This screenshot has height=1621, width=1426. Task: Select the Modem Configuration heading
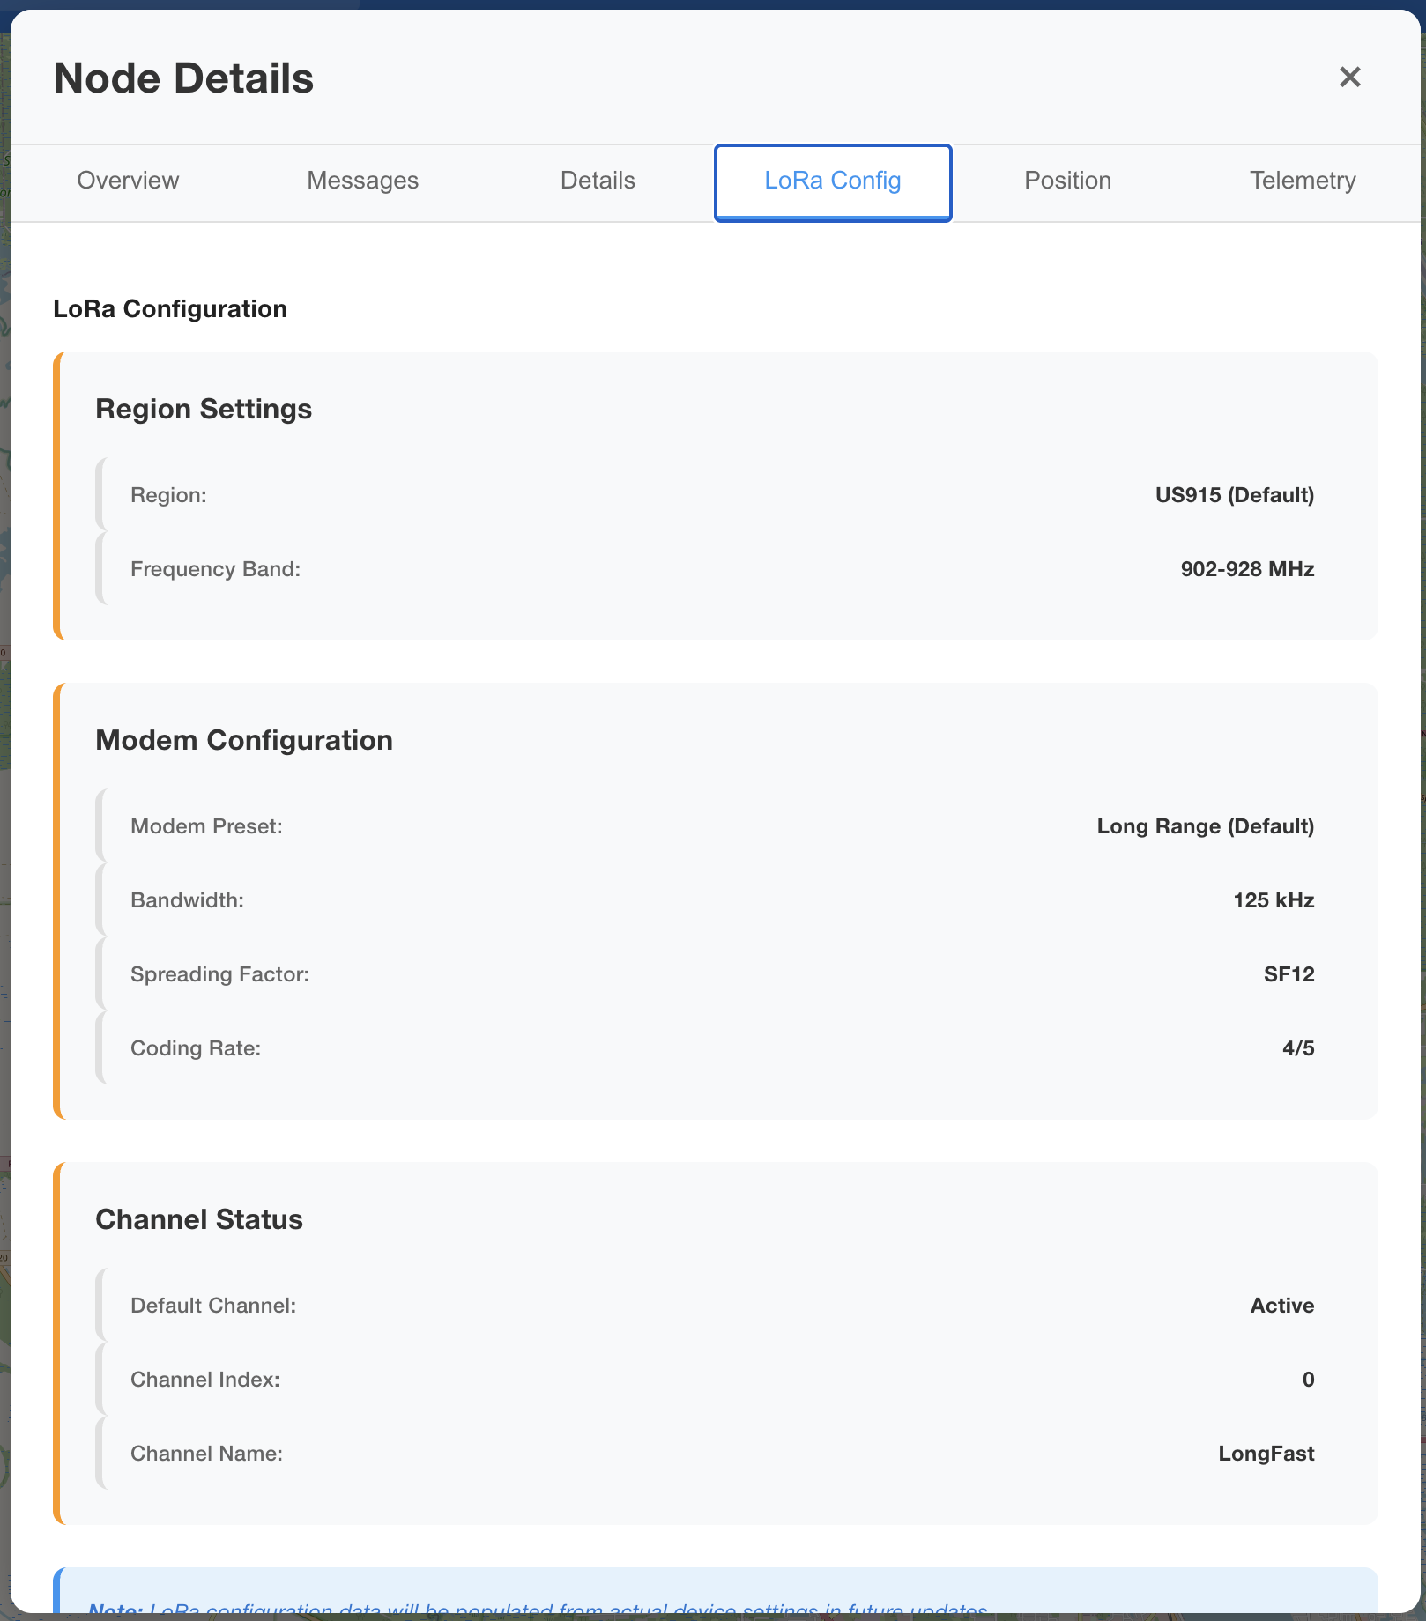pos(244,740)
